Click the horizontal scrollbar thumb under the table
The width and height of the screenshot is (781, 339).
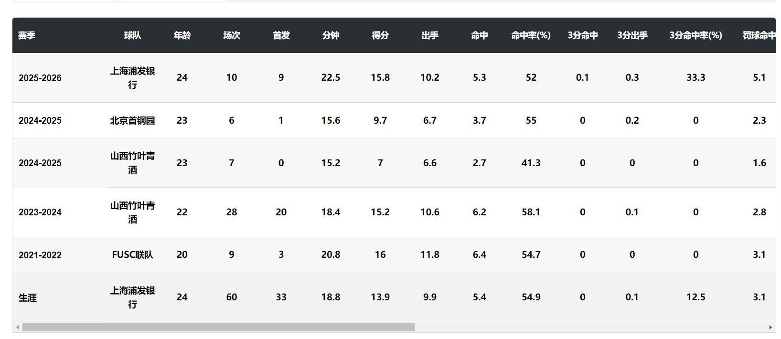(x=218, y=328)
